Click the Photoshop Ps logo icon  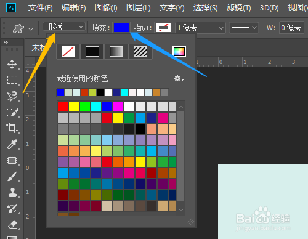point(11,8)
